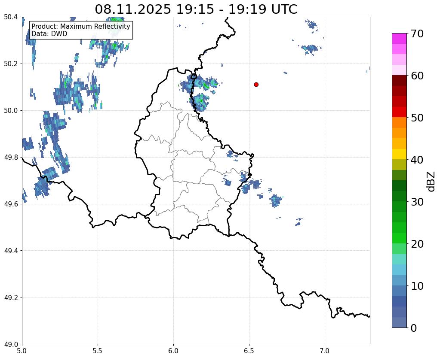Click the longitude axis label 5.0

pos(22,351)
